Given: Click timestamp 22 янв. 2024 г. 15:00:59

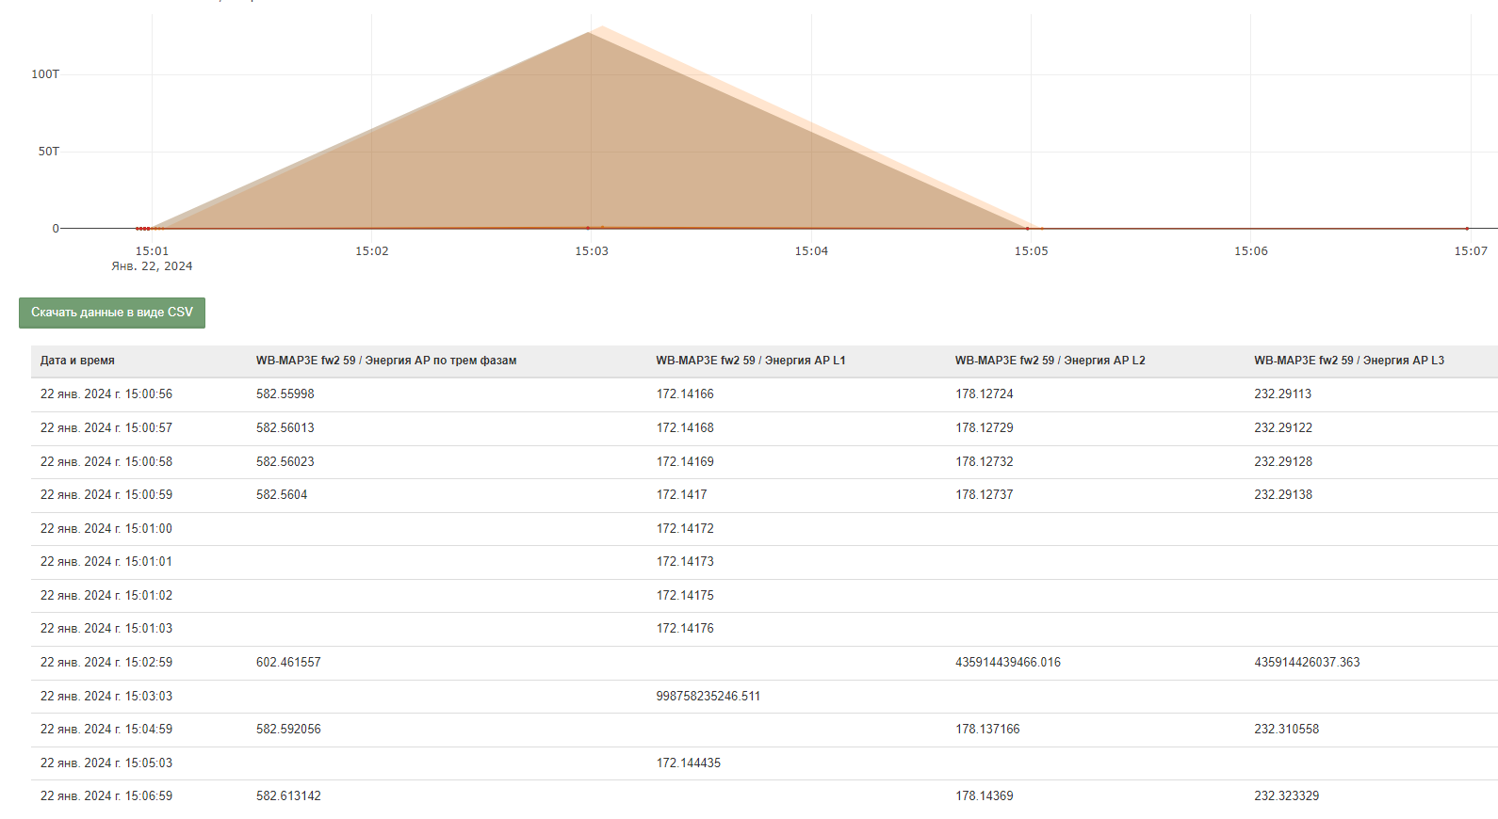Looking at the screenshot, I should coord(106,495).
